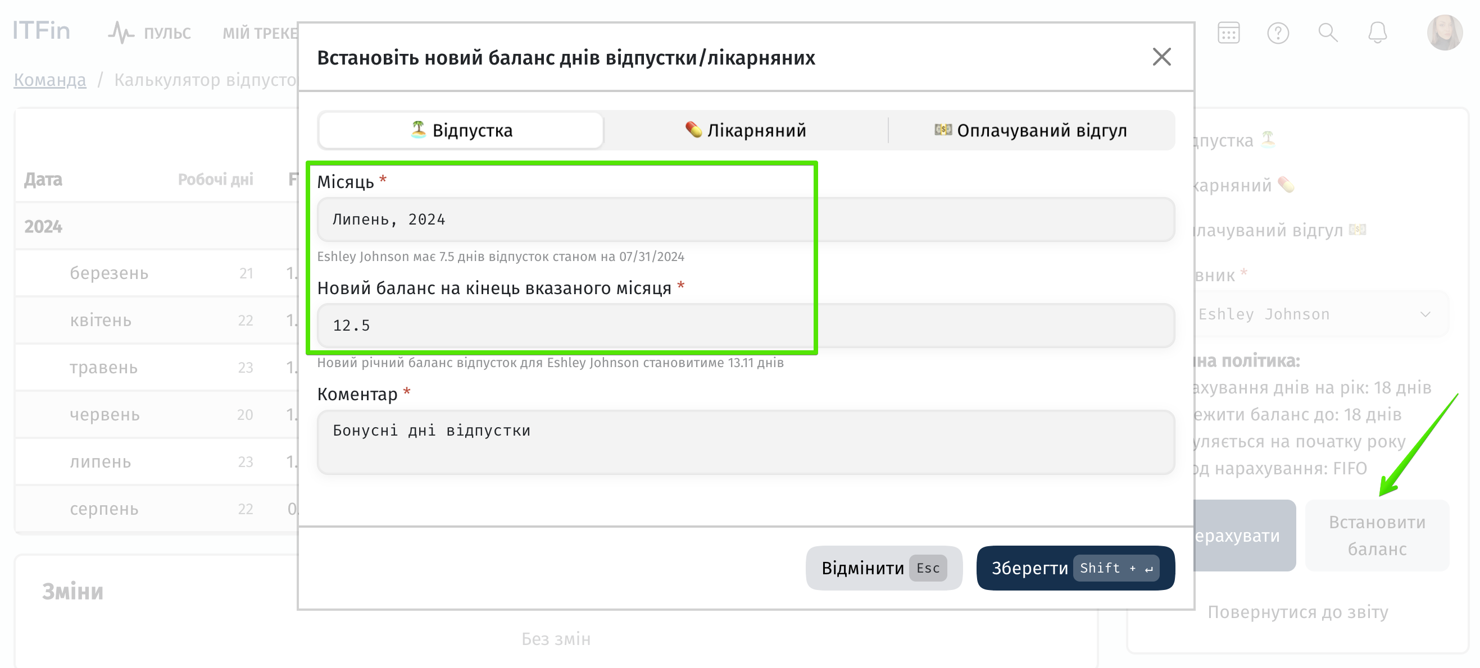Select the липень row in table
The width and height of the screenshot is (1480, 668).
pyautogui.click(x=156, y=461)
